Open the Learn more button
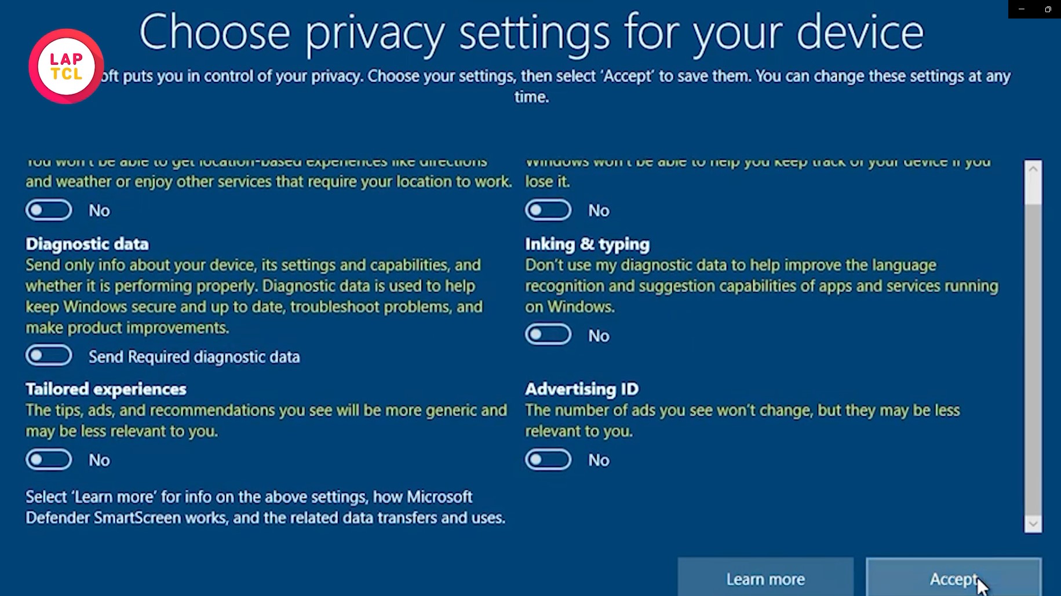The height and width of the screenshot is (596, 1061). click(x=765, y=579)
